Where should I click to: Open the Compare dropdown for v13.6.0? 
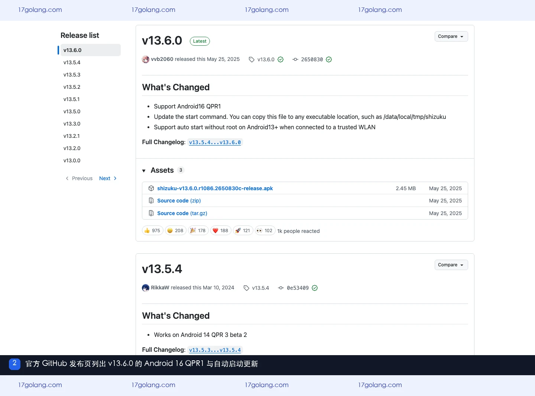pyautogui.click(x=451, y=36)
